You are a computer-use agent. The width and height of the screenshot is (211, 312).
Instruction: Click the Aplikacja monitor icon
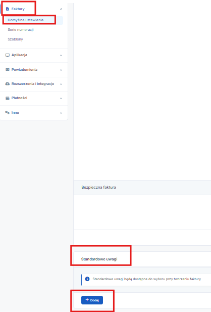pyautogui.click(x=8, y=55)
